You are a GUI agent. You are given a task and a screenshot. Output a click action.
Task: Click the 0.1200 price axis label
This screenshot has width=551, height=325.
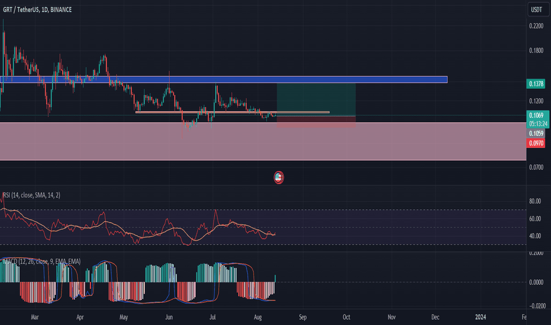click(536, 101)
